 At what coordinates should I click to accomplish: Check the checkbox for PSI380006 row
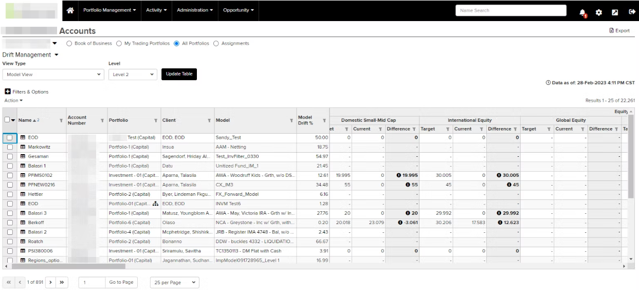tap(9, 251)
